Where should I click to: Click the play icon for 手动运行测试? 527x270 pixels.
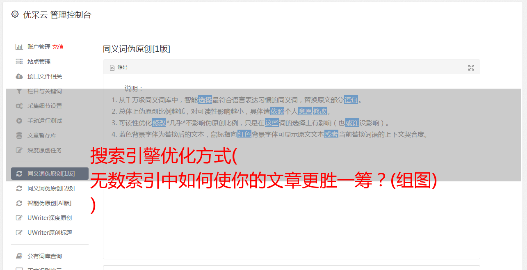[19, 121]
